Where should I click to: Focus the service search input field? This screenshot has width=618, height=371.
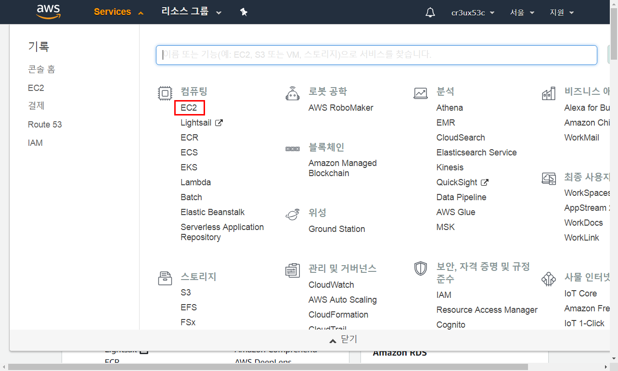(376, 55)
